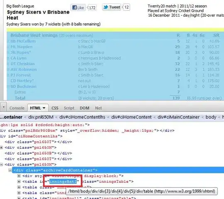The image size is (224, 199).
Task: Switch to the CSS tab
Action: (x=55, y=108)
